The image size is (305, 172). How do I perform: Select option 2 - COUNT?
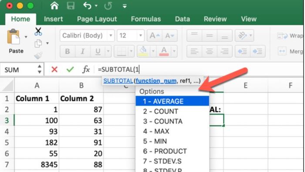[x=173, y=111]
